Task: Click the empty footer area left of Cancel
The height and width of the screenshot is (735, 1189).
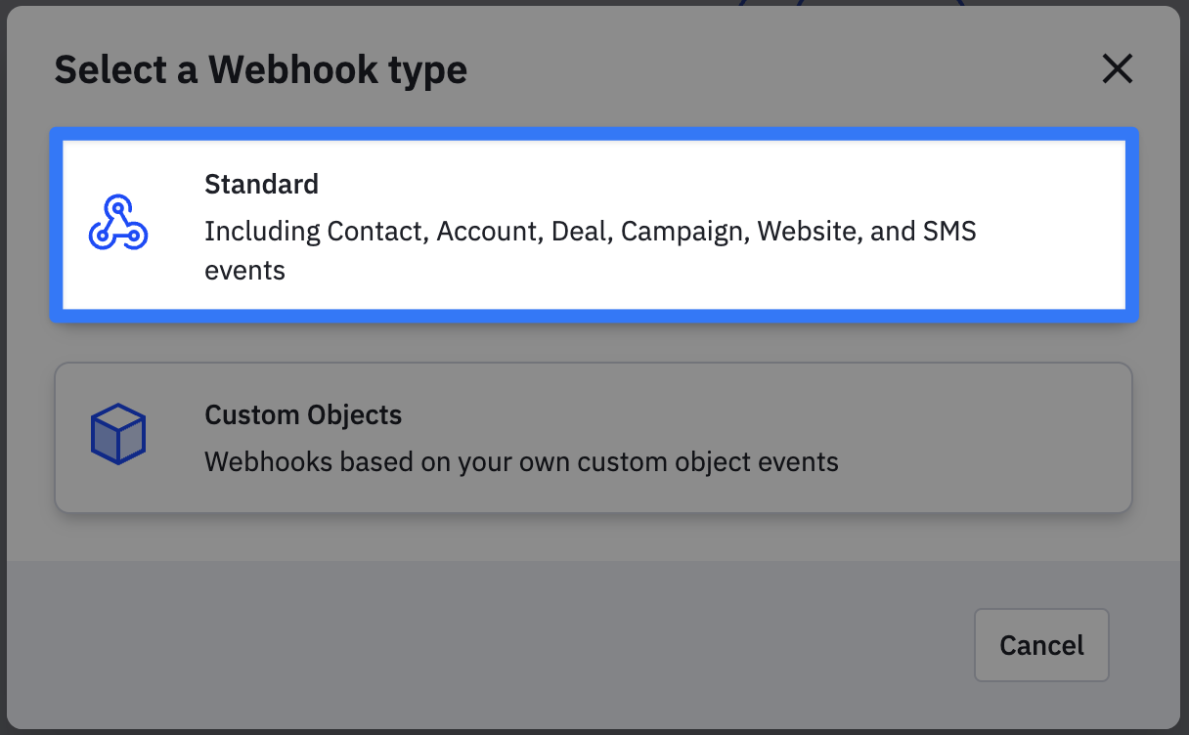Action: [489, 645]
